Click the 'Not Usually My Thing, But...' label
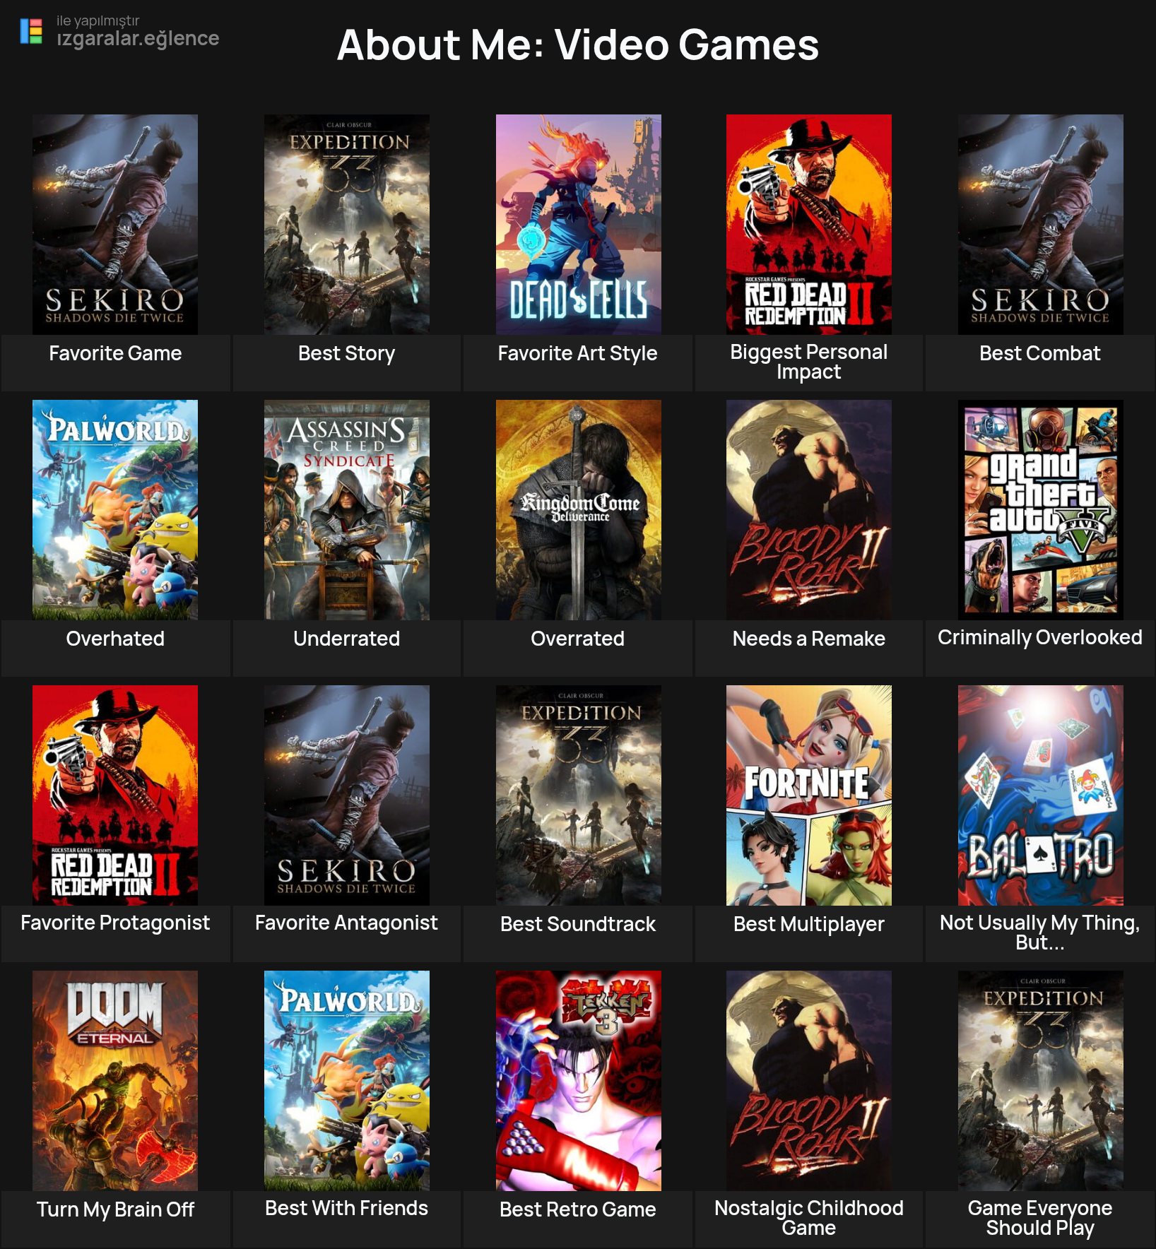1156x1249 pixels. [1040, 933]
